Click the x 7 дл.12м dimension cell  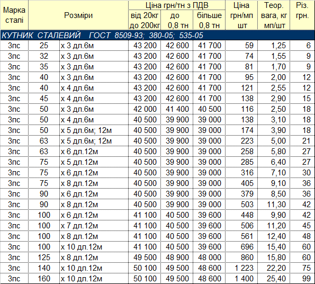pos(94,226)
